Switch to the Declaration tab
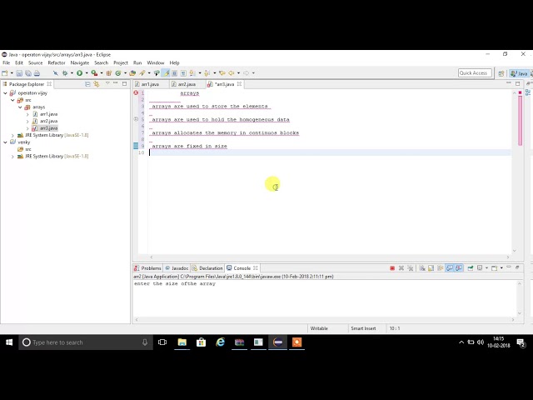This screenshot has width=533, height=400. coord(207,268)
